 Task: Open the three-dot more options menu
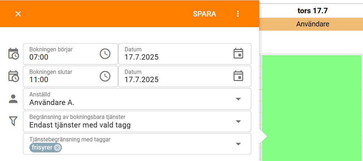(x=238, y=14)
